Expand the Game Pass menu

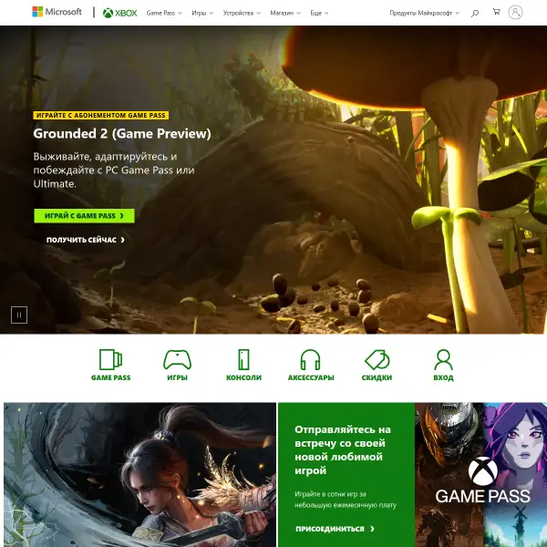click(x=164, y=13)
